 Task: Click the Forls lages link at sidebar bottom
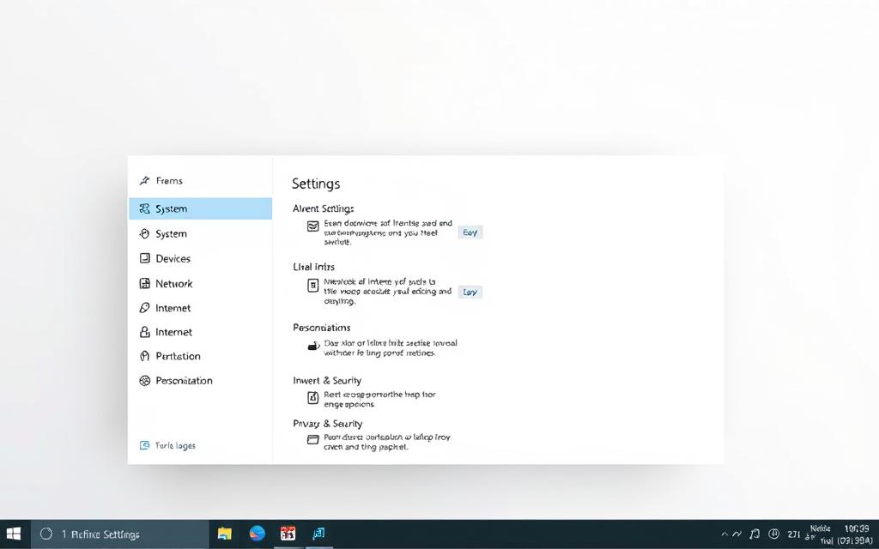click(x=174, y=445)
